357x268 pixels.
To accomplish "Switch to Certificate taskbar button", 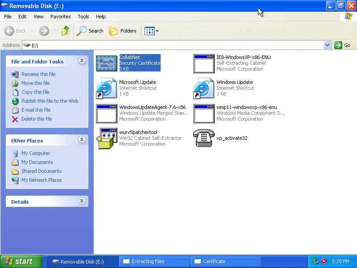I will tap(225, 261).
